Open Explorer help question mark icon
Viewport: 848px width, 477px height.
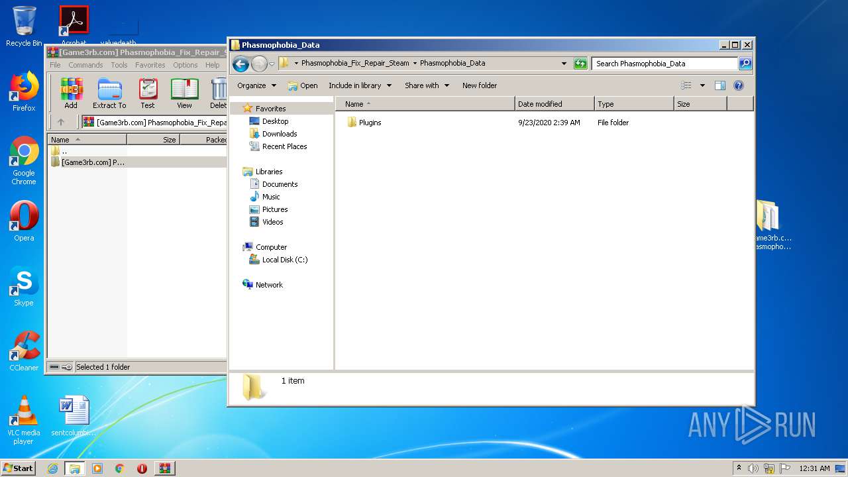[x=739, y=85]
